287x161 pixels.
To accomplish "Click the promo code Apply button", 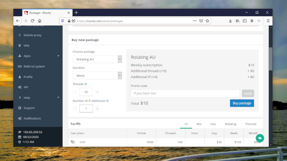I will [x=248, y=94].
